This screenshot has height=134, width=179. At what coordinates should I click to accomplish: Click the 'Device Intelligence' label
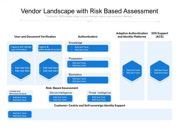(x=61, y=93)
